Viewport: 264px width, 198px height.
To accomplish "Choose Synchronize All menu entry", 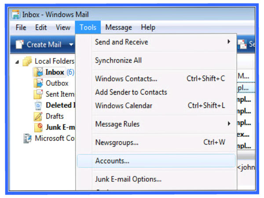I will click(118, 60).
